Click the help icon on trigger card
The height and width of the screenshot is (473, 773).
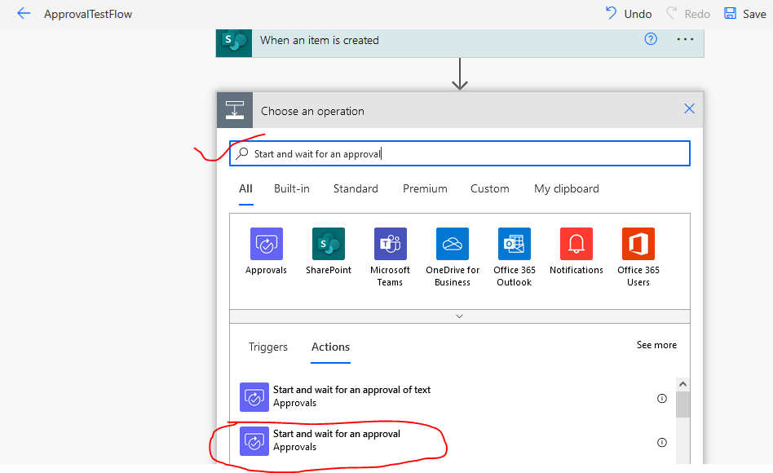point(651,39)
